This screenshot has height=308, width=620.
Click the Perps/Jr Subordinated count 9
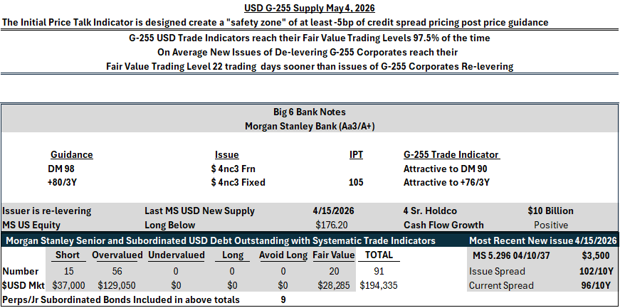coord(283,299)
